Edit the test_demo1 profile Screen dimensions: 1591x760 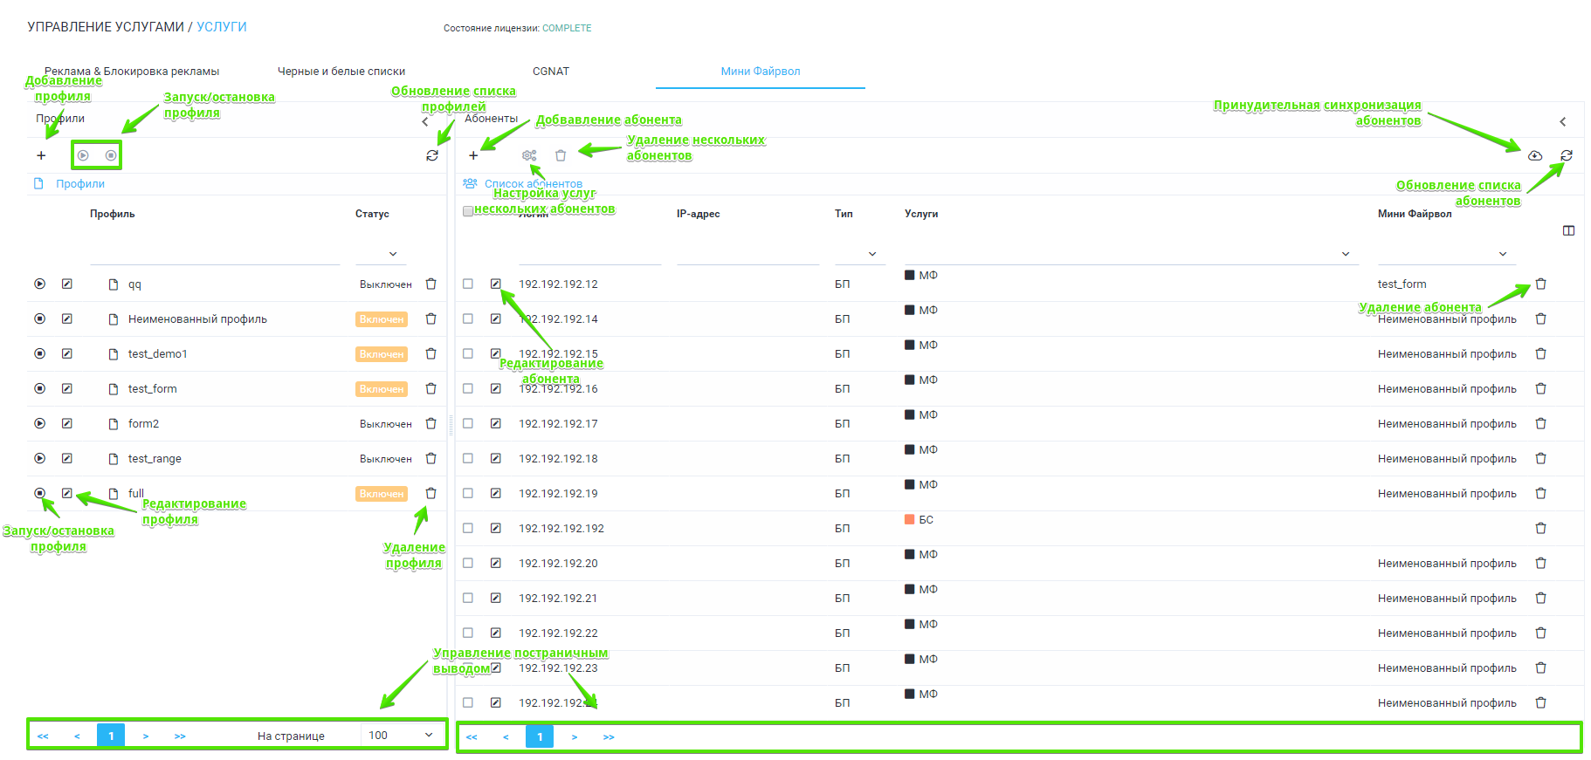(67, 353)
